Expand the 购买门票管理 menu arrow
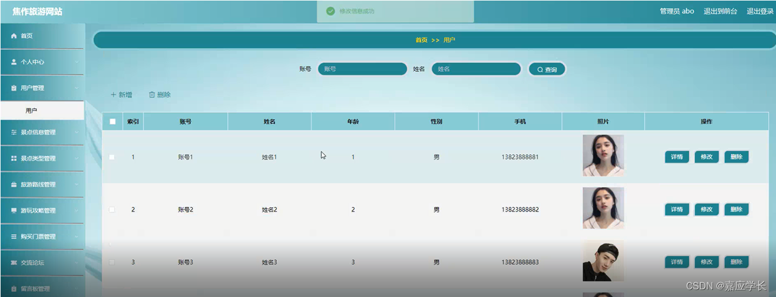Screen dimensions: 776x297 pos(76,237)
